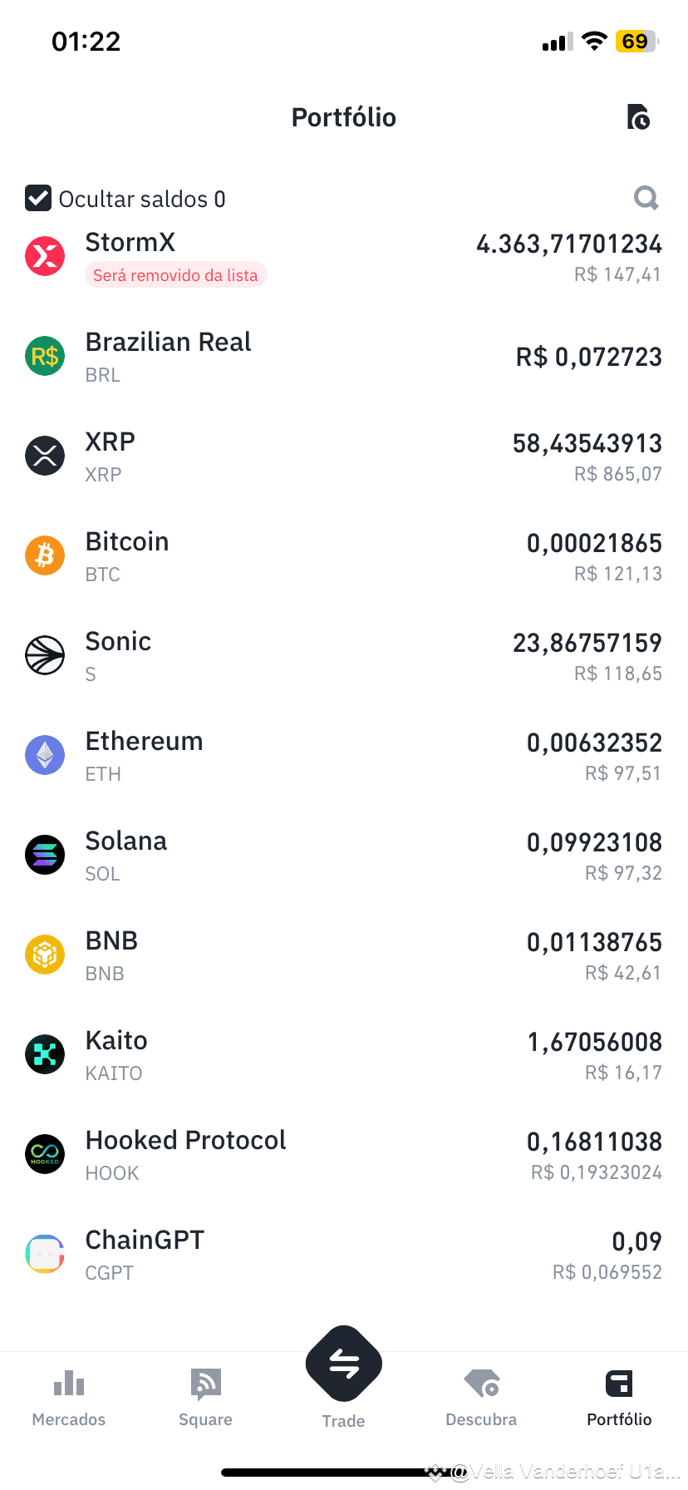Screen dimensions: 688x1490
Task: Switch to the Descubra tab
Action: coord(481,1399)
